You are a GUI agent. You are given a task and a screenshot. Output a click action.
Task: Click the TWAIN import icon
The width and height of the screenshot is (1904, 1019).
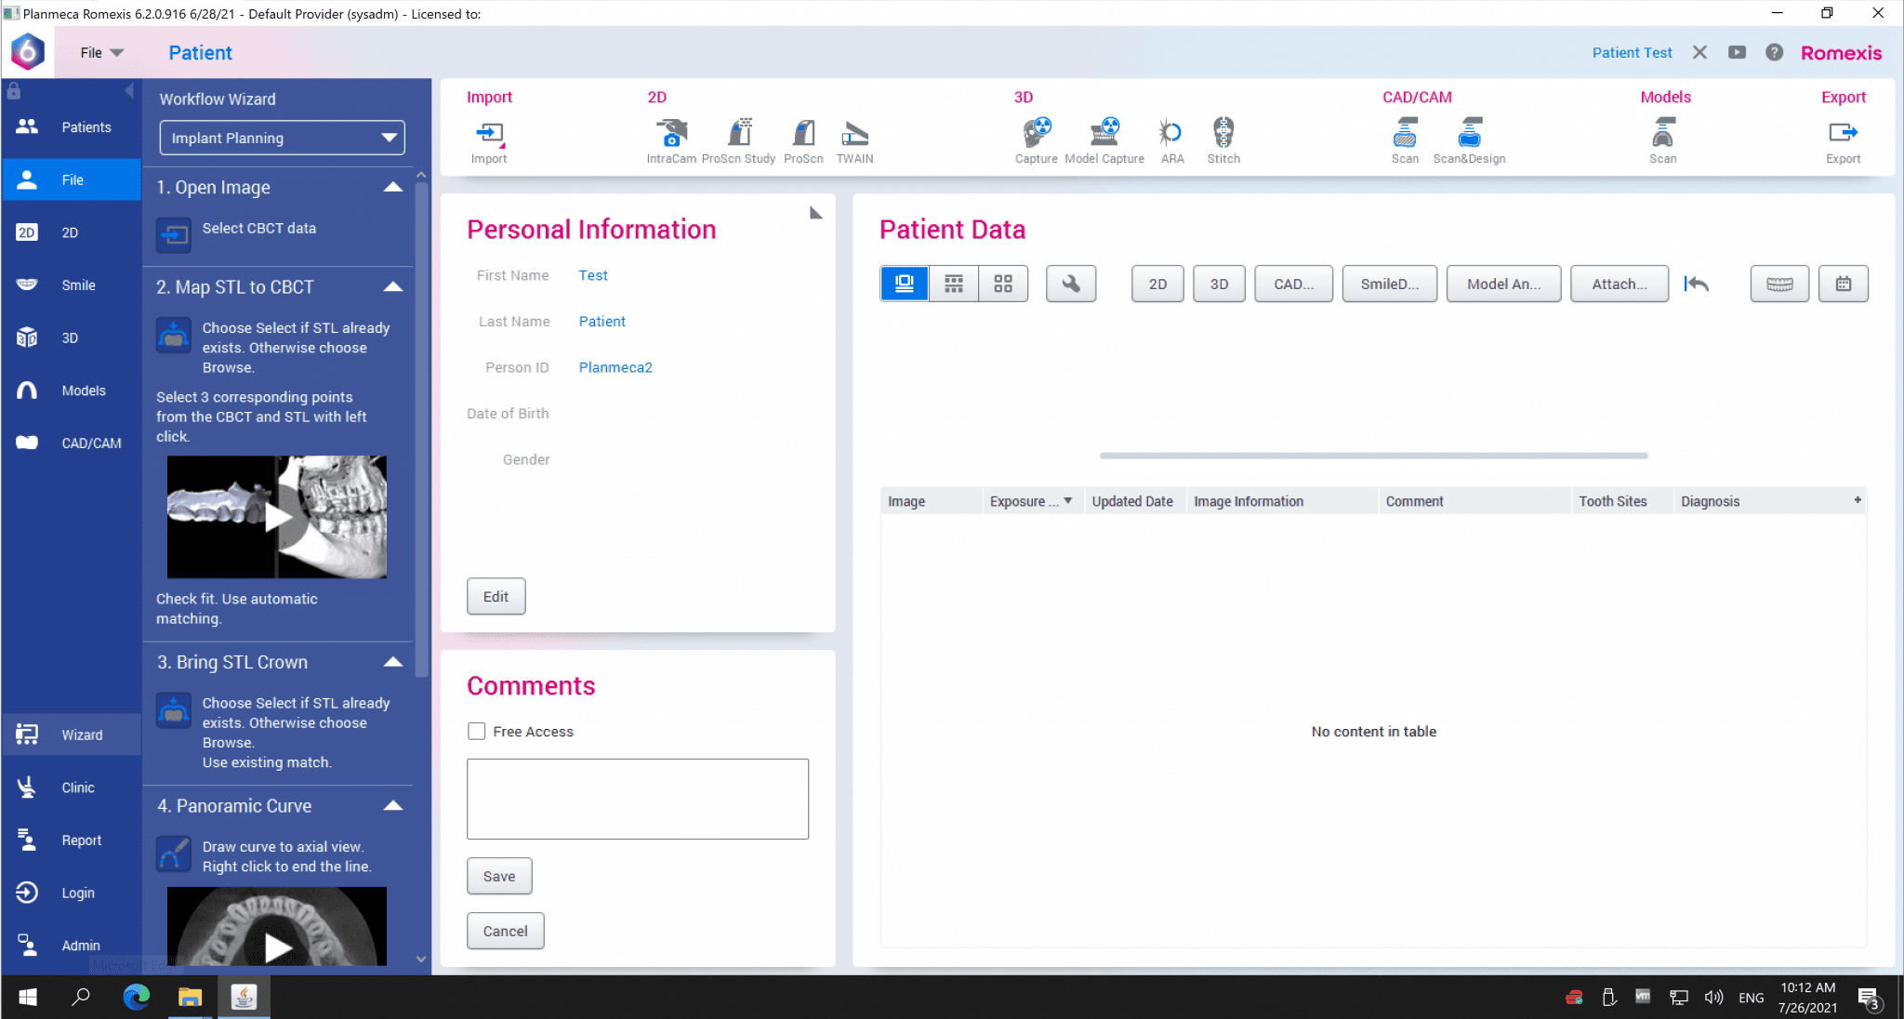(x=854, y=134)
